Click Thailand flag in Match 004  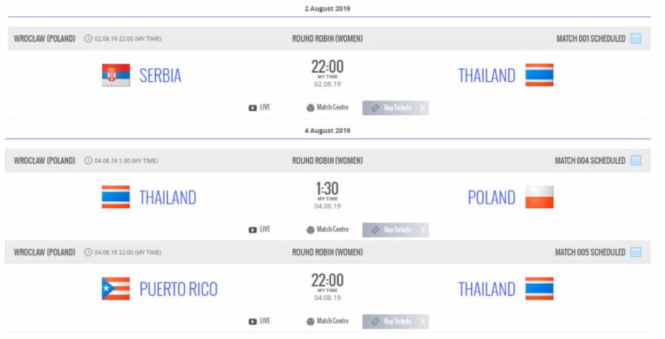click(x=115, y=197)
